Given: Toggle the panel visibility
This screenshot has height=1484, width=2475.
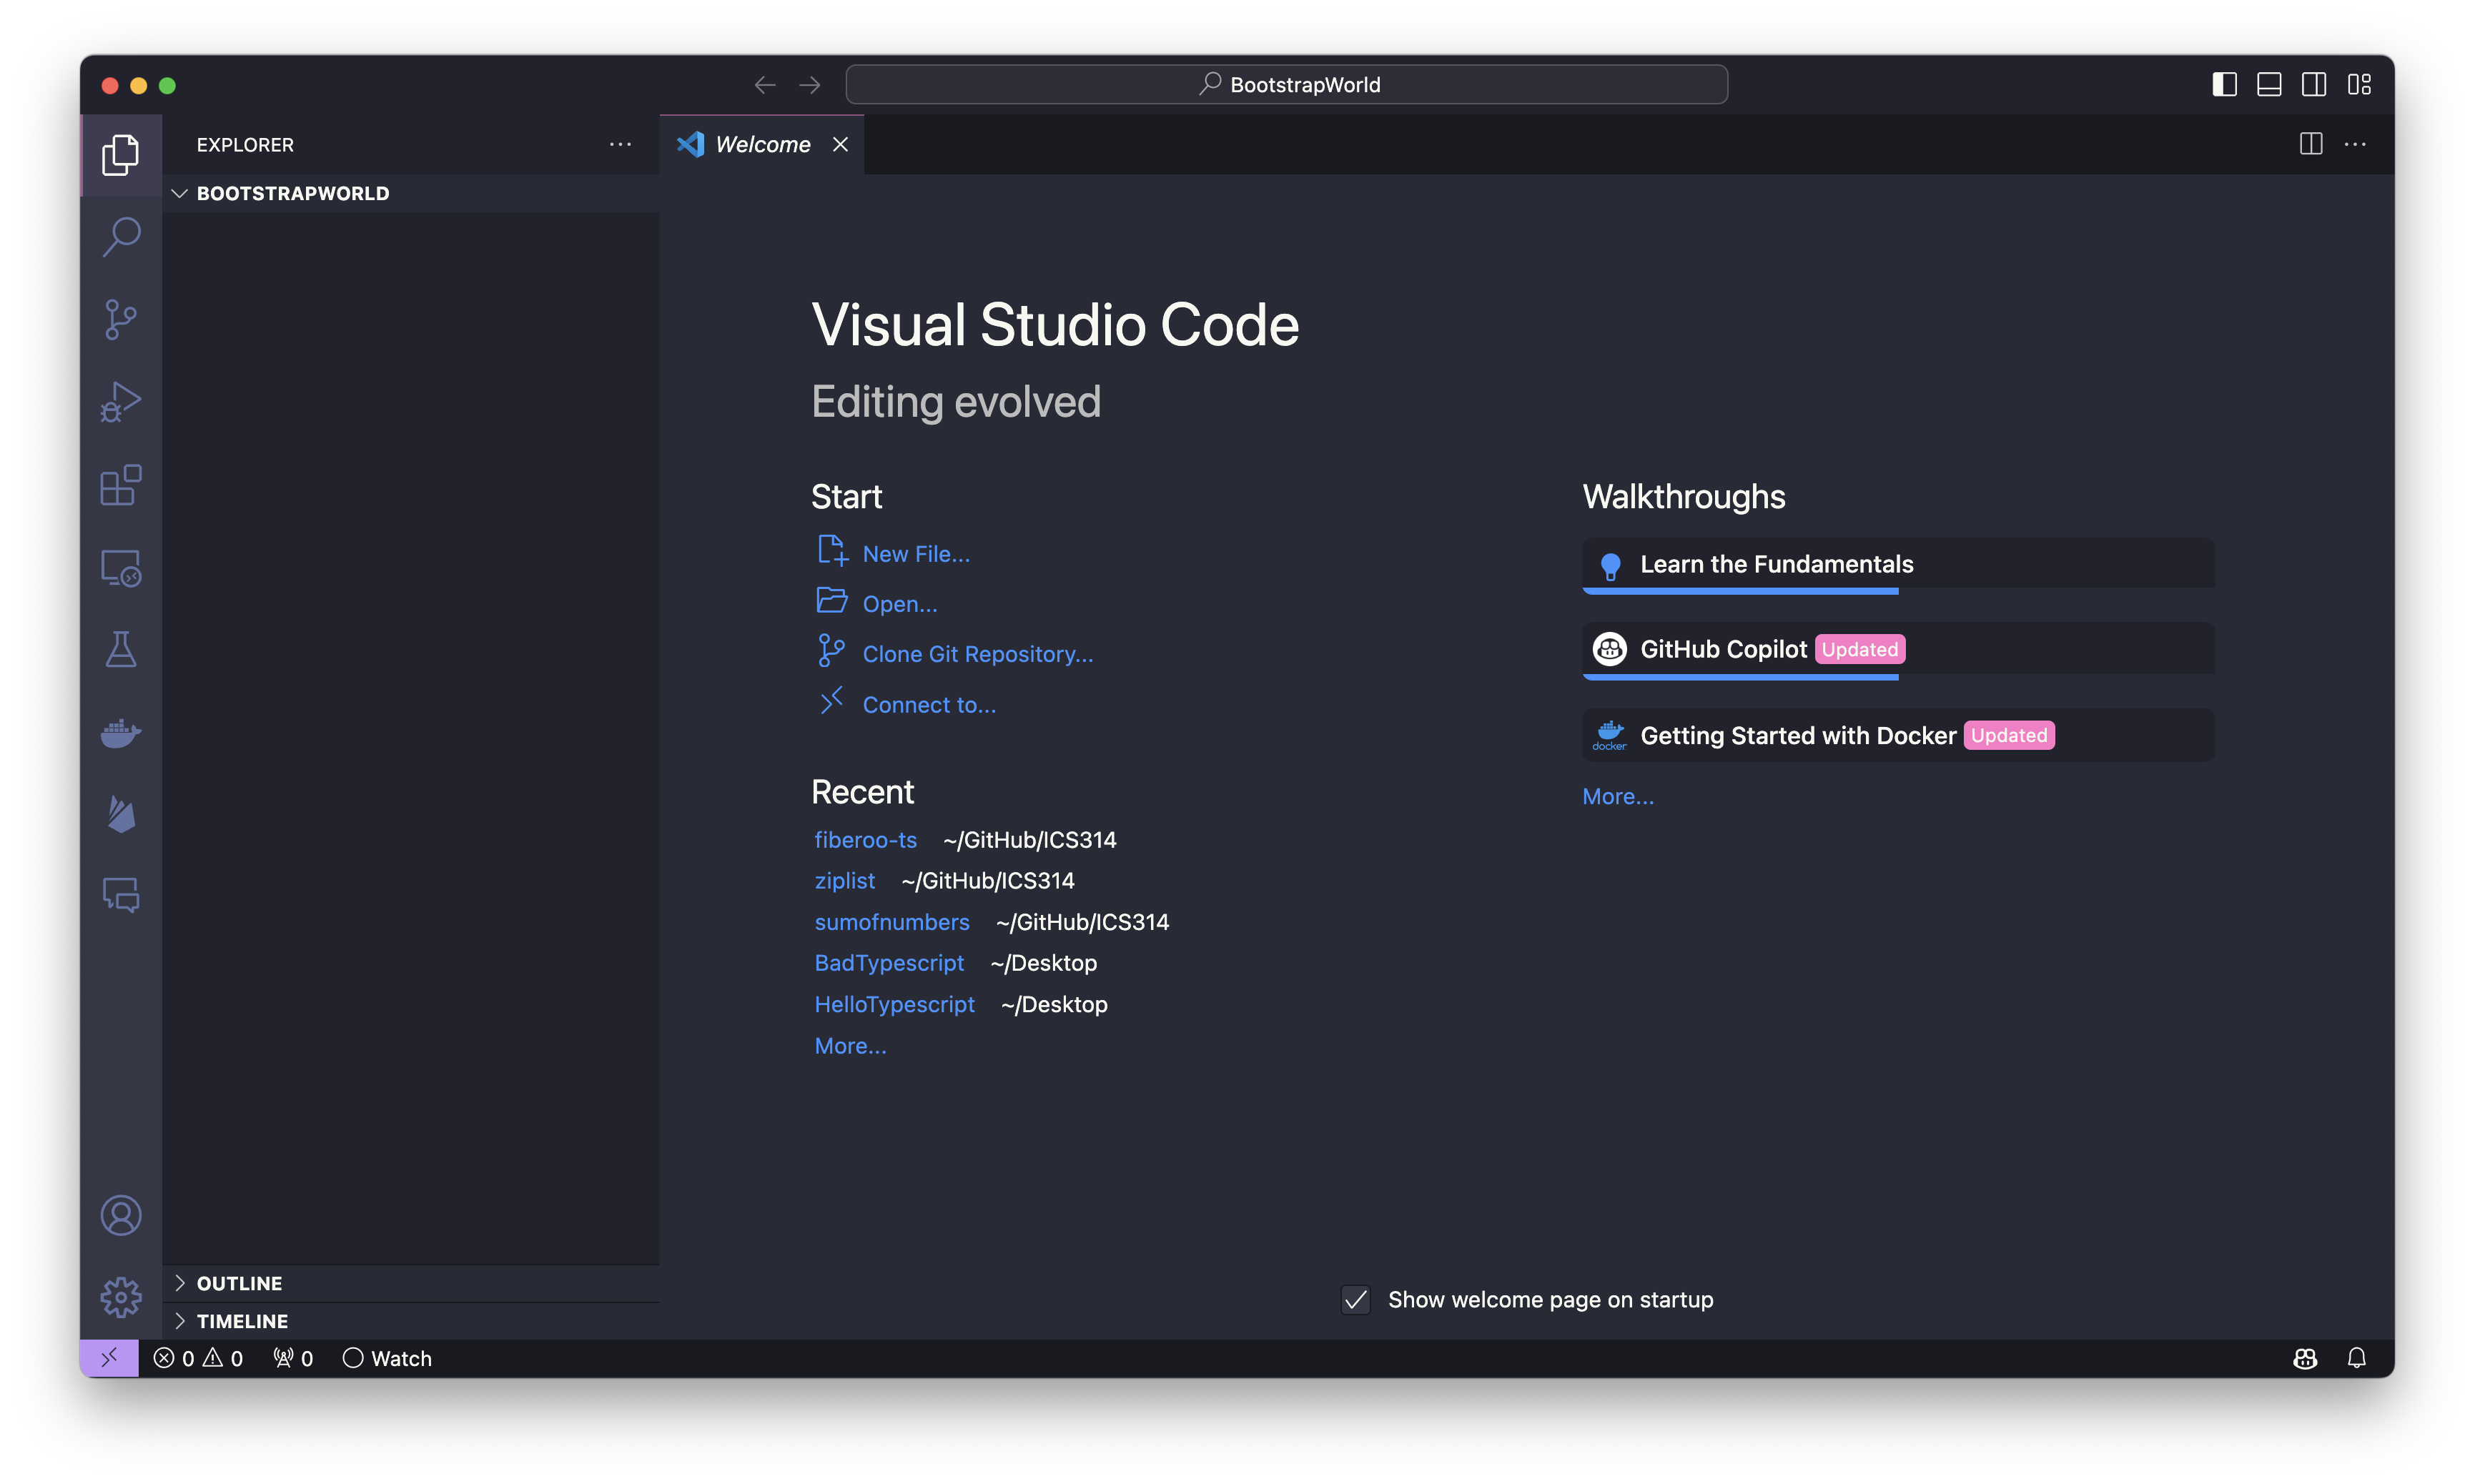Looking at the screenshot, I should click(x=2268, y=84).
